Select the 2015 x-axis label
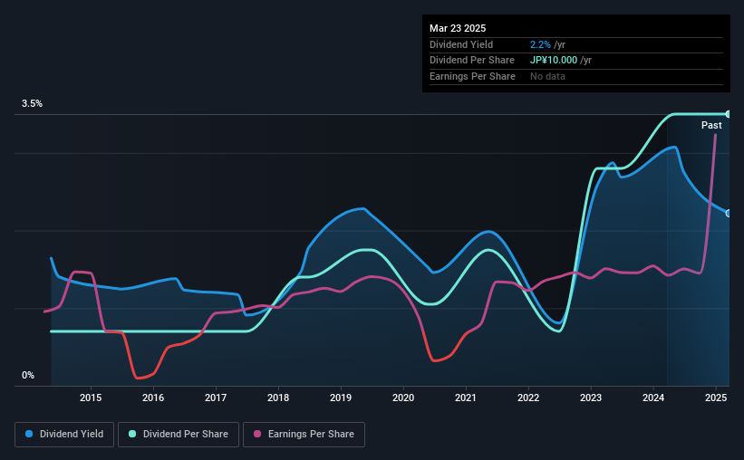 [91, 398]
